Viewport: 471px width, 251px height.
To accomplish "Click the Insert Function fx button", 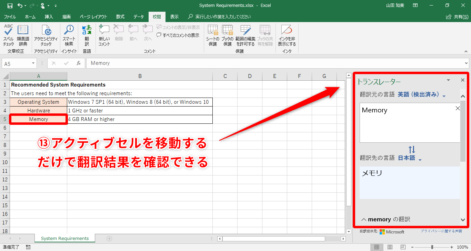I will pos(79,63).
